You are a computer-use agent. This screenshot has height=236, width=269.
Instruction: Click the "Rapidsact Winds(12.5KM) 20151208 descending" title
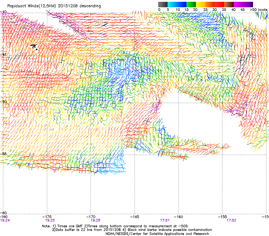(x=54, y=6)
